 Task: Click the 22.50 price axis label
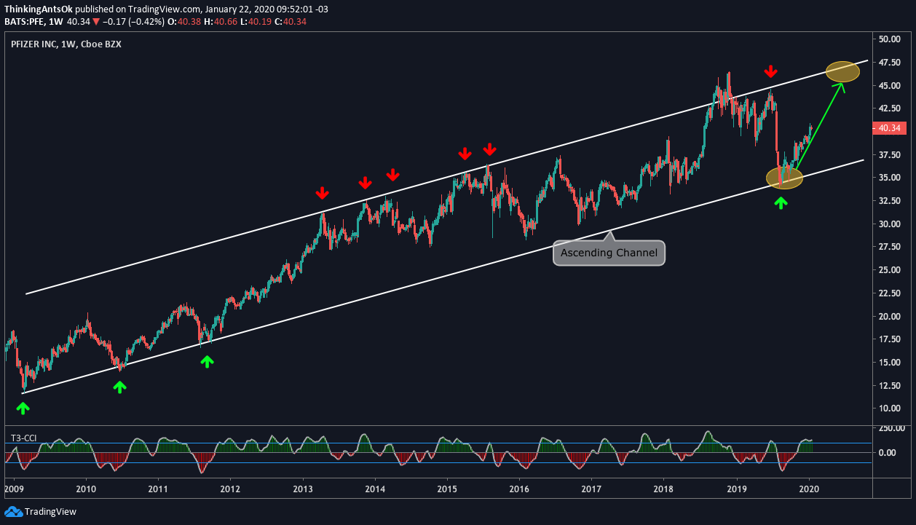[x=891, y=293]
